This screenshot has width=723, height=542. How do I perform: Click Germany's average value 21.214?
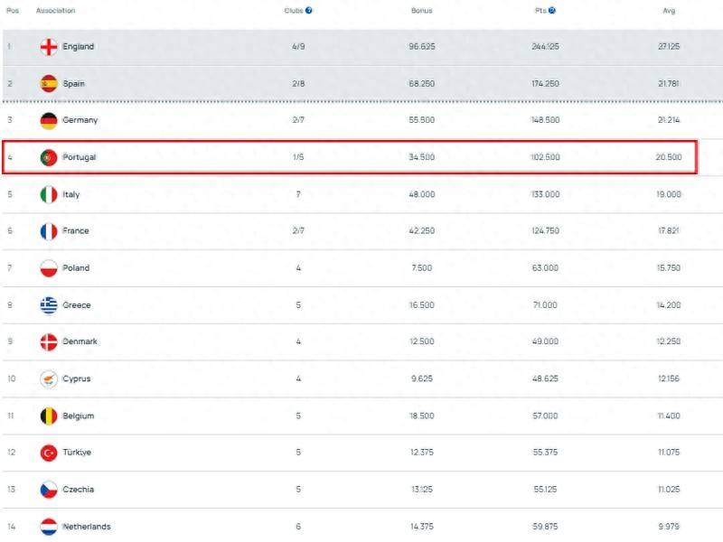(x=669, y=120)
